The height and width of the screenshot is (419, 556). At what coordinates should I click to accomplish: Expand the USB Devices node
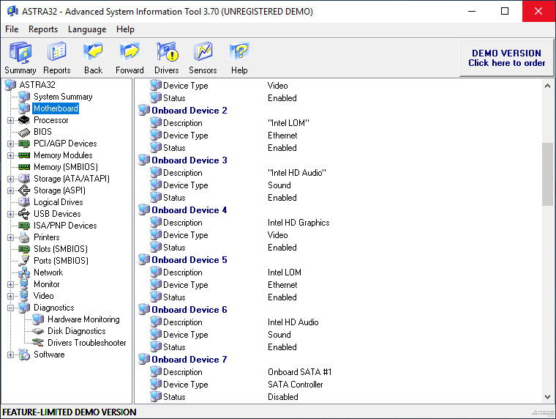tap(11, 214)
